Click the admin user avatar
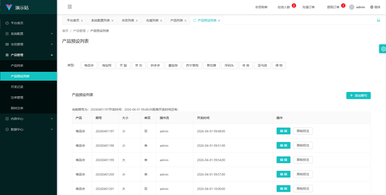Viewport: 386px width, 195px height. (352, 7)
